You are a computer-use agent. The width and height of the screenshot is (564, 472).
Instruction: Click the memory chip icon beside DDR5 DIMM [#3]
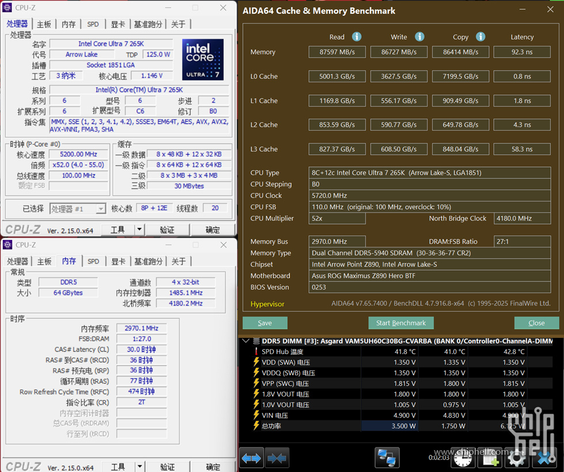click(x=257, y=341)
